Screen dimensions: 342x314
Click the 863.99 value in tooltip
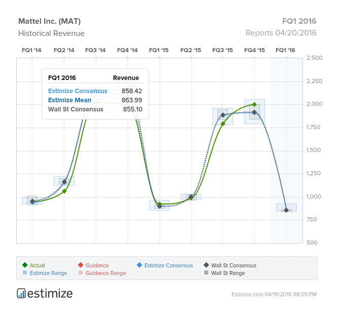(132, 100)
